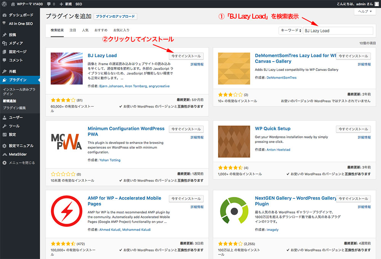Screen dimensions: 381x259
Task: Click BJ Lazy Load star rating
Action: pos(63,100)
